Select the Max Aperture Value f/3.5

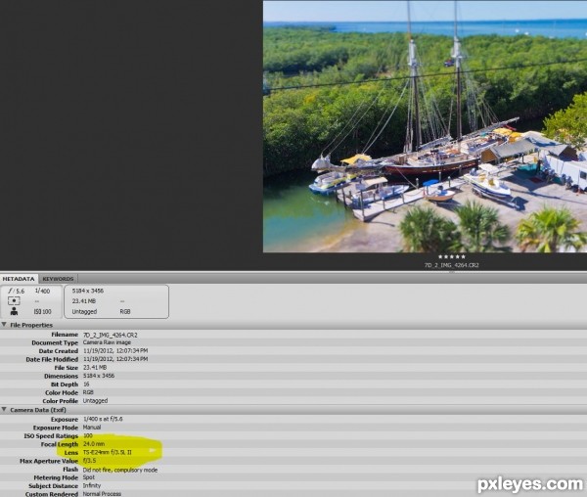point(89,461)
